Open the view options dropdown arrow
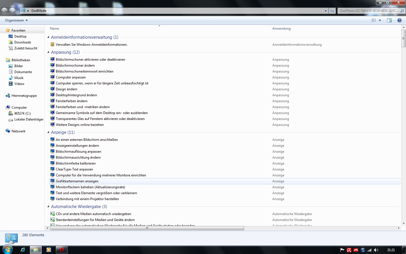406x254 pixels. click(x=380, y=20)
